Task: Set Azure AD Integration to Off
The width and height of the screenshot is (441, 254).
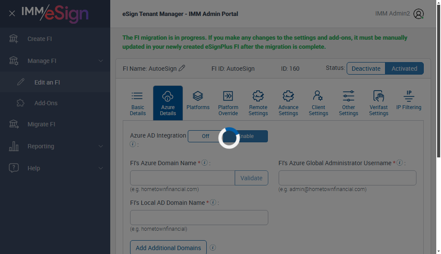Action: coord(205,136)
